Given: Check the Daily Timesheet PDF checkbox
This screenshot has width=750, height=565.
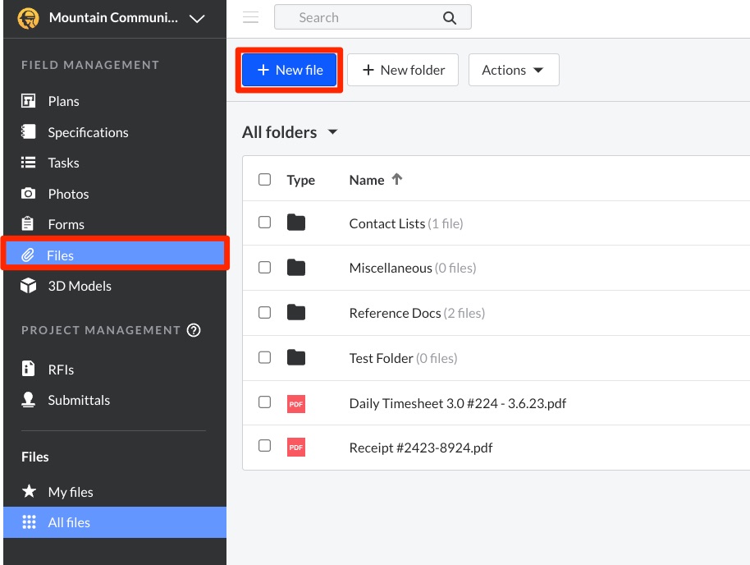Looking at the screenshot, I should click(x=264, y=402).
